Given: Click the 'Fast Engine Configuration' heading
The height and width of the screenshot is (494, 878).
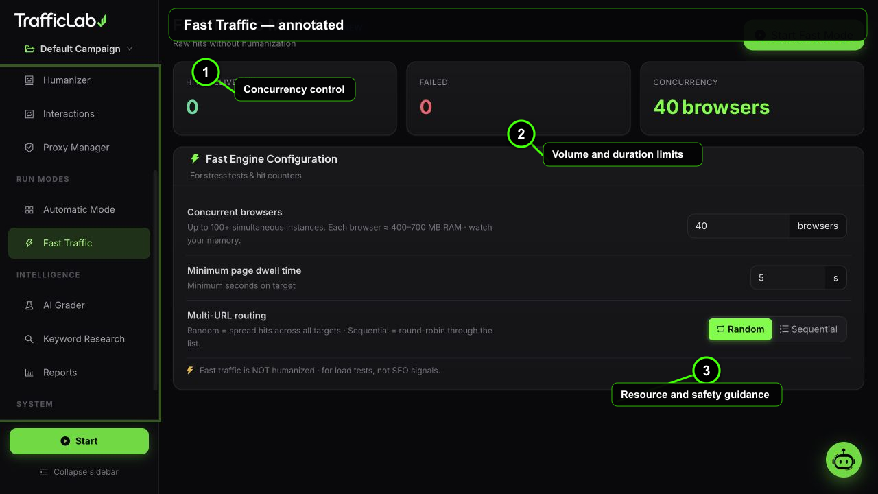Looking at the screenshot, I should pyautogui.click(x=272, y=158).
